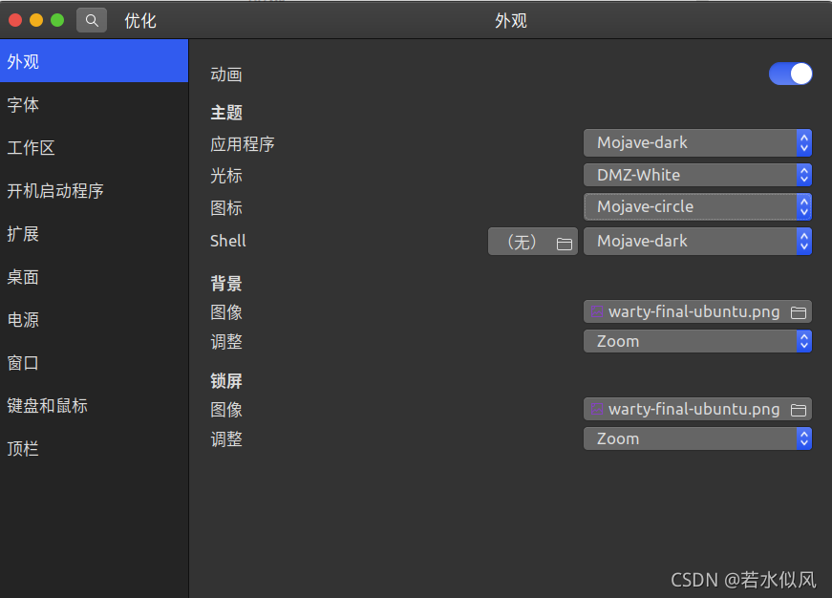Screen dimensions: 832x598
Task: Click the yellow minimize window button
Action: pyautogui.click(x=36, y=20)
